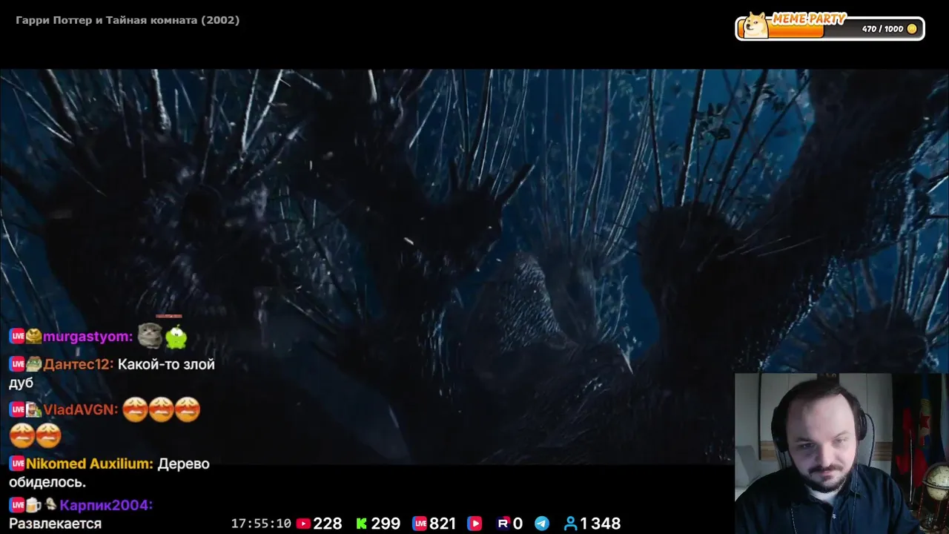Click the total viewers person icon
Image resolution: width=949 pixels, height=534 pixels.
click(570, 524)
